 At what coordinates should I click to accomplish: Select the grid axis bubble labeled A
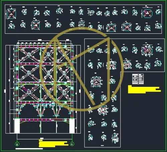72,144
